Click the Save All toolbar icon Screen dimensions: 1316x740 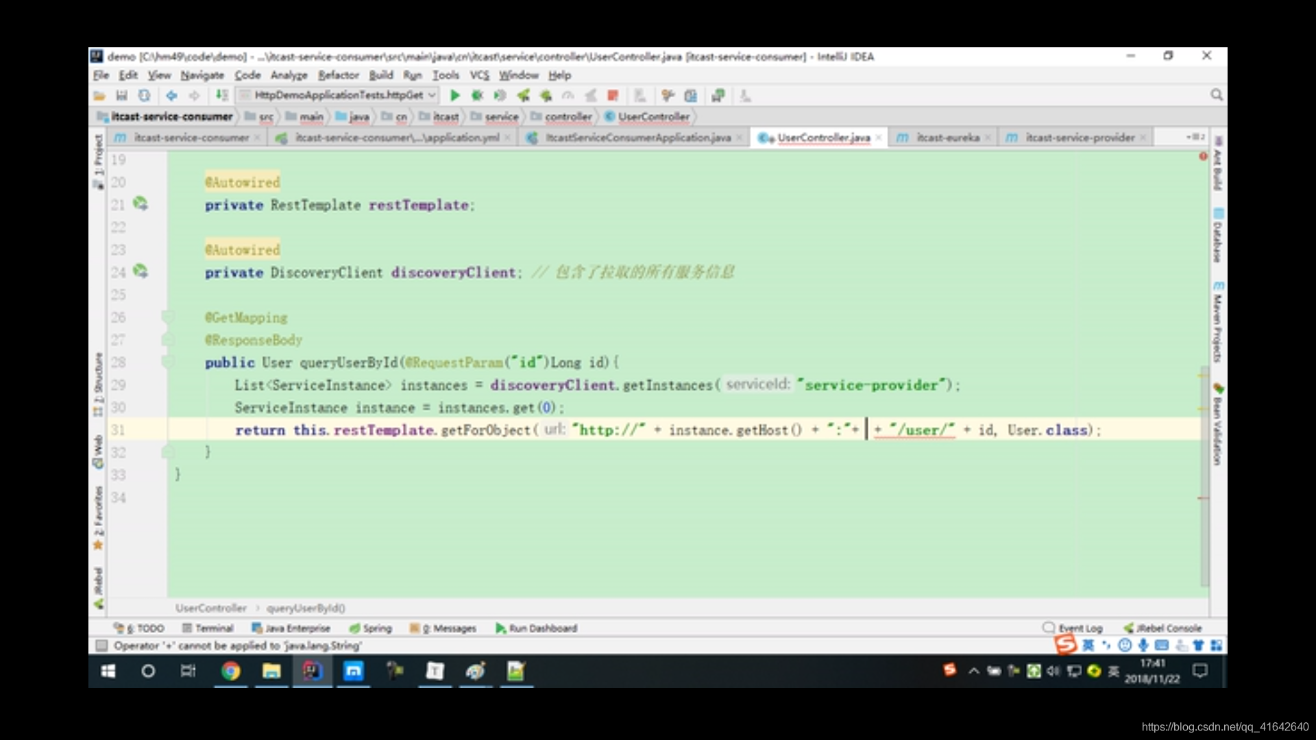point(122,95)
